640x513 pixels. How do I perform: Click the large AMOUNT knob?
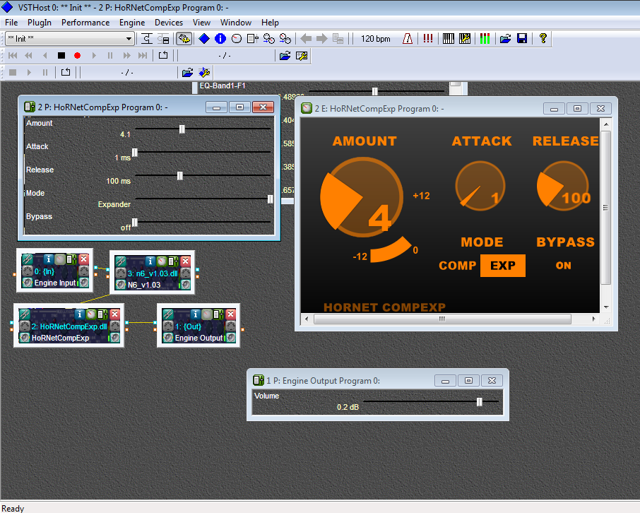[x=362, y=198]
